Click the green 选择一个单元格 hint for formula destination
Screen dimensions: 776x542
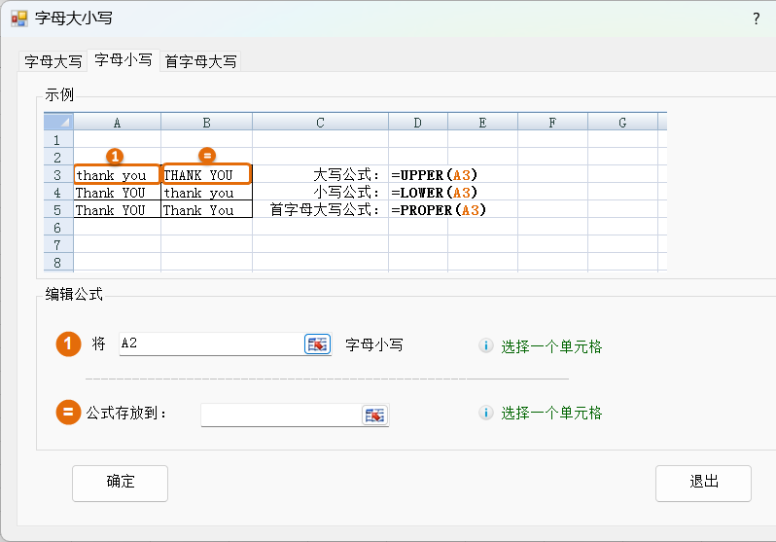coord(551,413)
